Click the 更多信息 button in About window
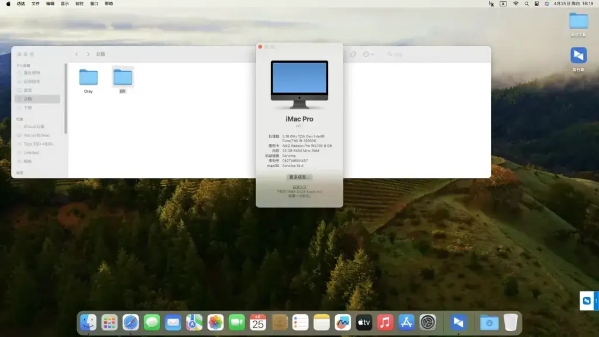599x337 pixels. pos(299,177)
